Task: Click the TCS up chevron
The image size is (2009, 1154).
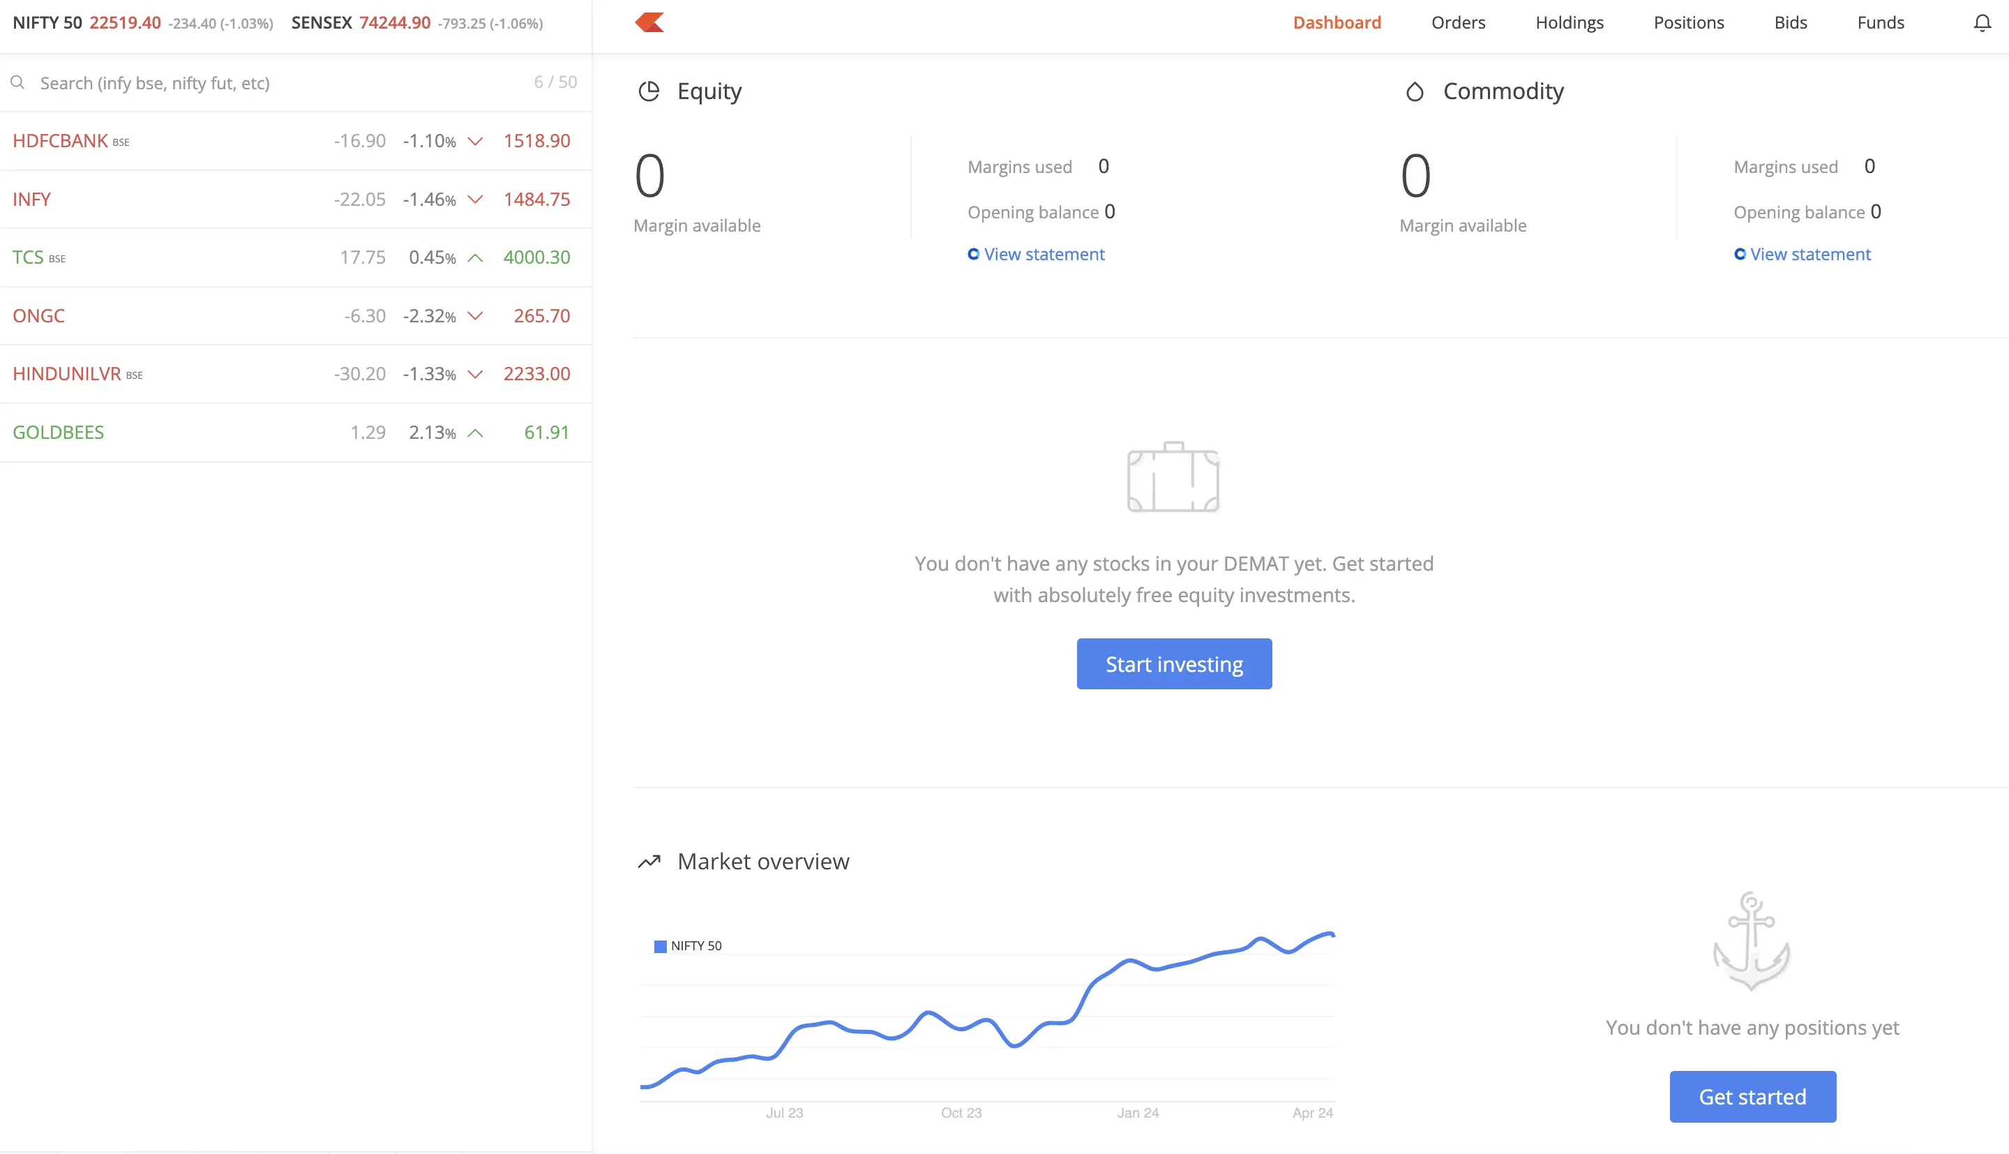Action: 475,257
